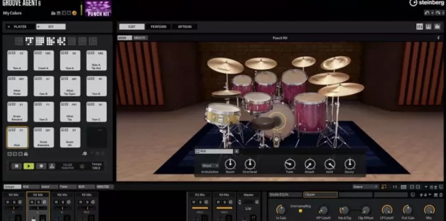
Task: Open the EDIT tab
Action: 132,27
